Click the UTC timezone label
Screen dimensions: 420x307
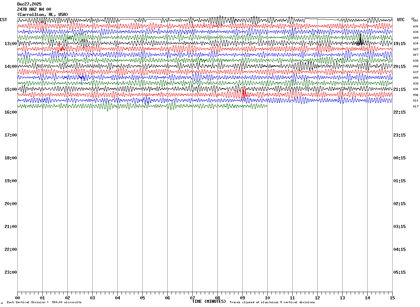coord(401,20)
